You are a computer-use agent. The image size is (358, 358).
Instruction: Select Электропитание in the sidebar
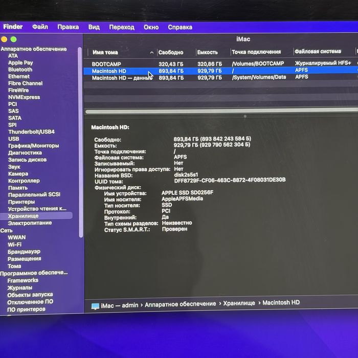[x=30, y=223]
